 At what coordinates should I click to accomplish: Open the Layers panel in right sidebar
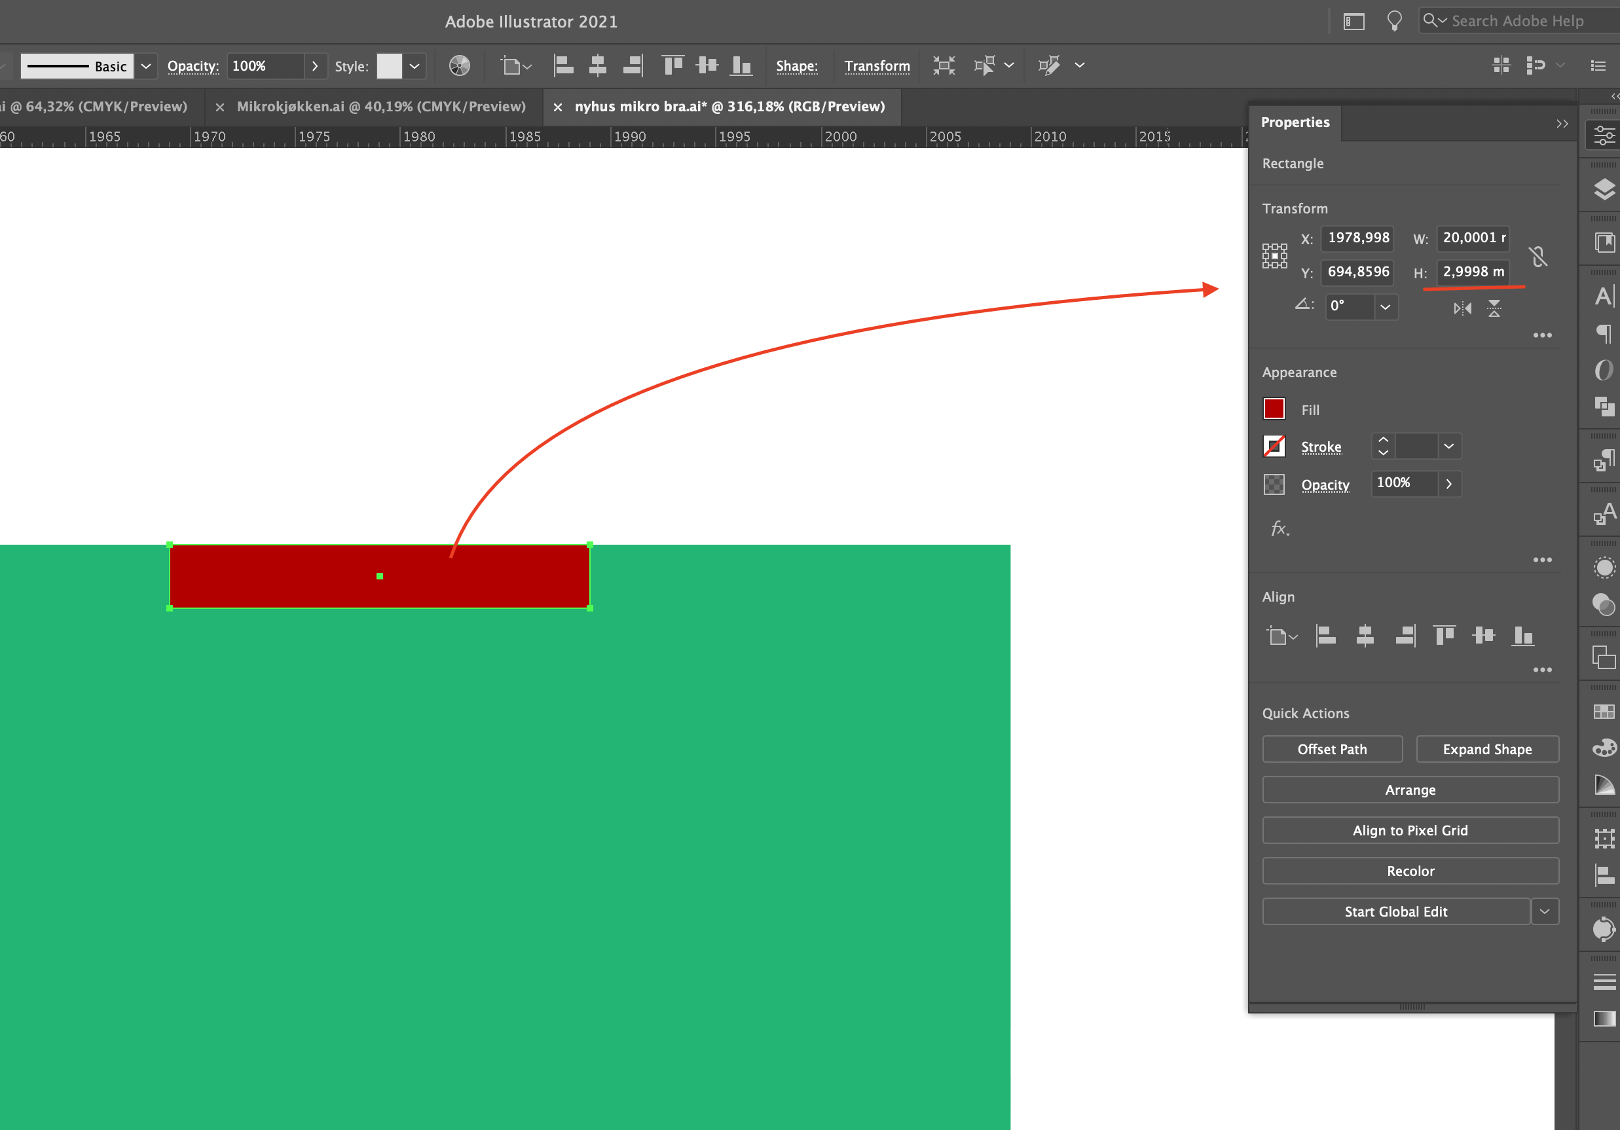pos(1603,189)
